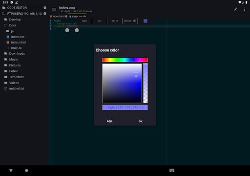Pick a shade in saturation color square
This screenshot has height=176, width=250.
122,83
